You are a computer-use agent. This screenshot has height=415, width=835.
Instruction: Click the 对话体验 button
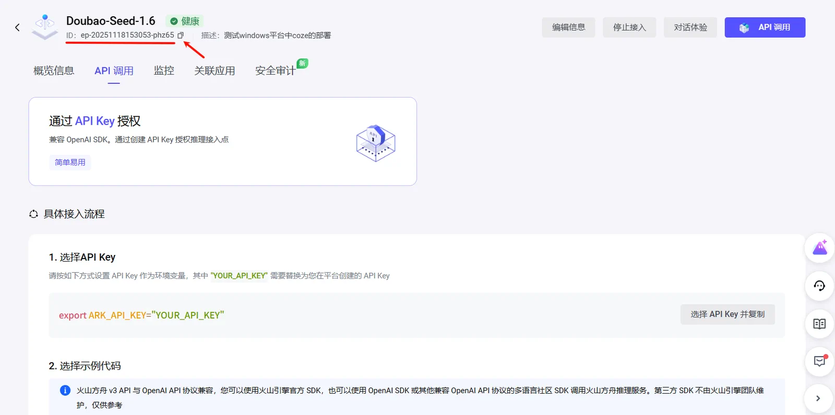click(690, 28)
